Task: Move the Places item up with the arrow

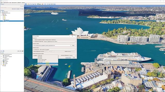Action: click(18, 51)
